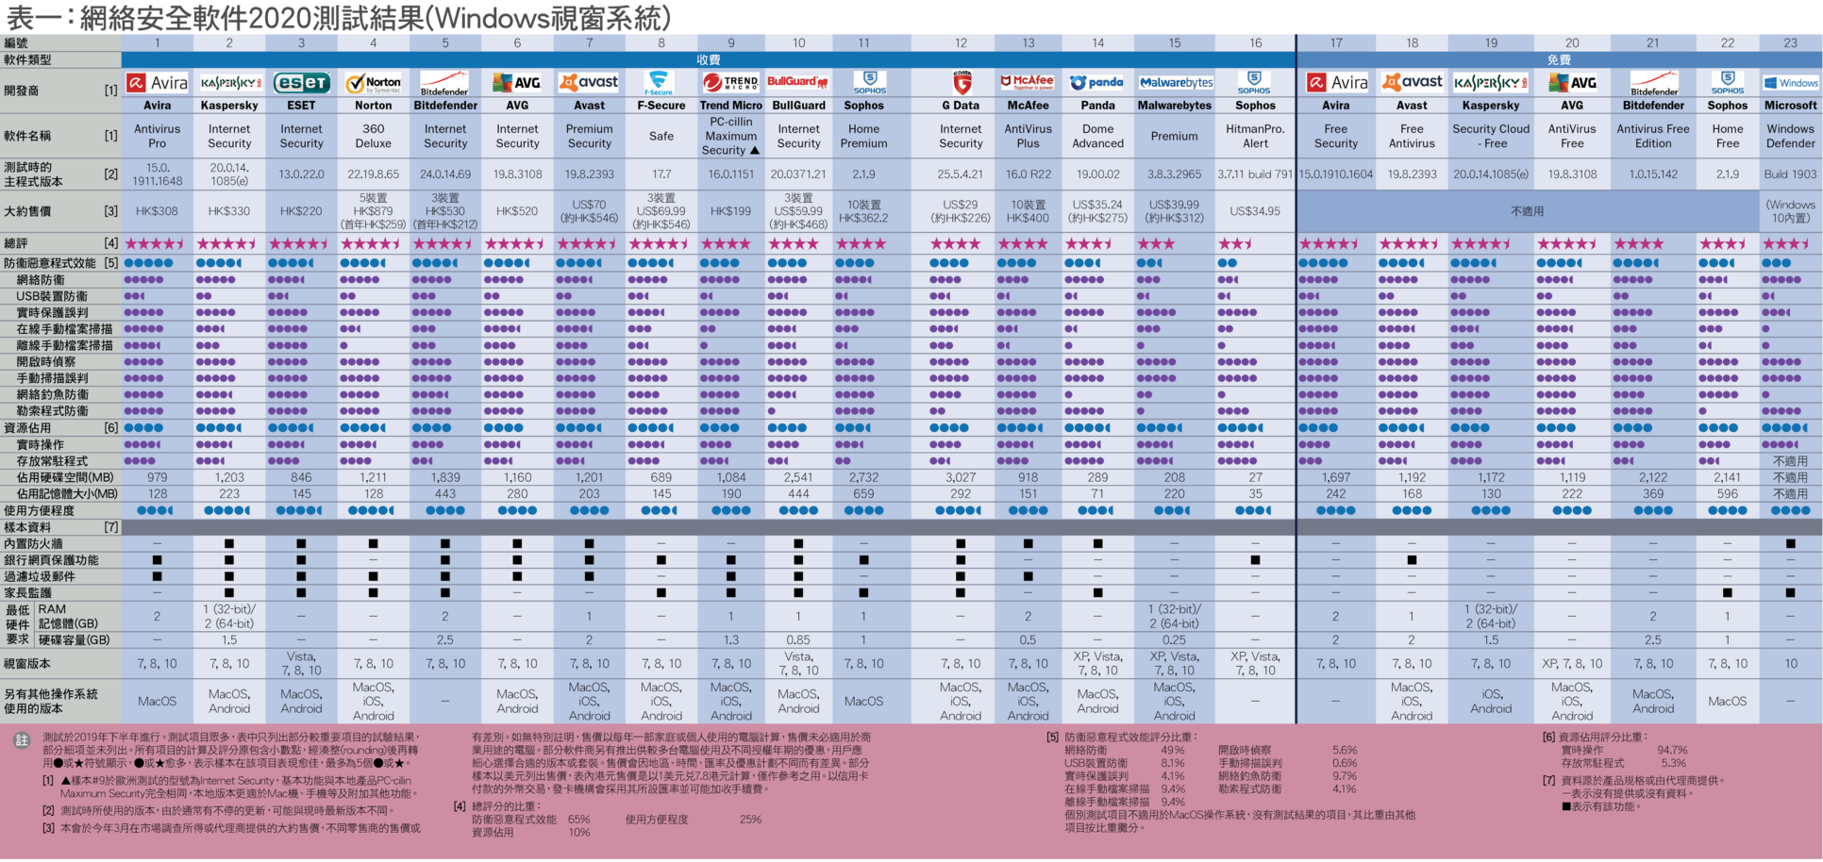Click the Bitdefender logo in paid column 5

445,83
